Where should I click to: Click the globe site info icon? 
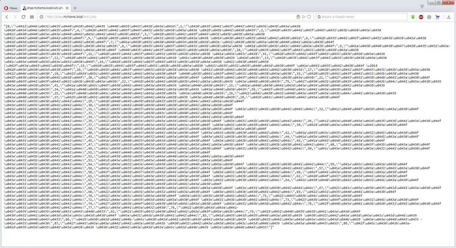tap(42, 17)
